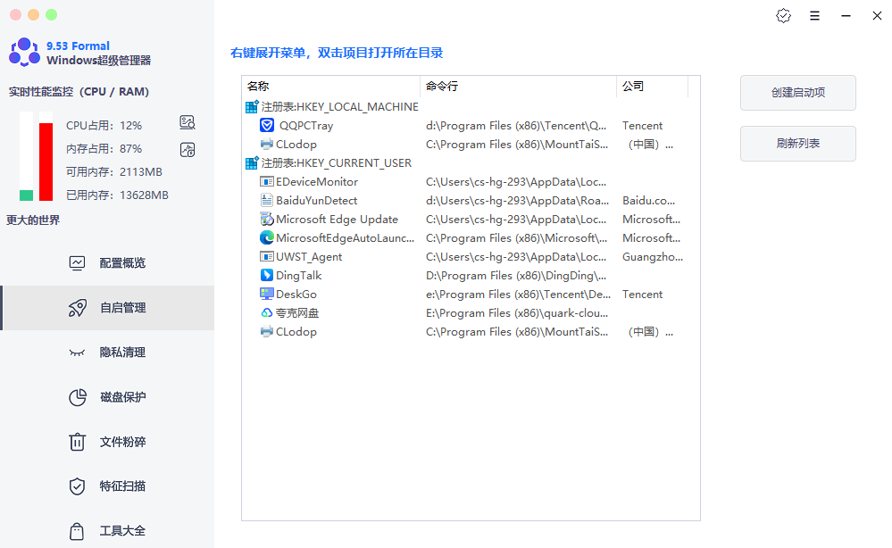Click the 名称 column header
The height and width of the screenshot is (548, 892).
click(x=331, y=87)
